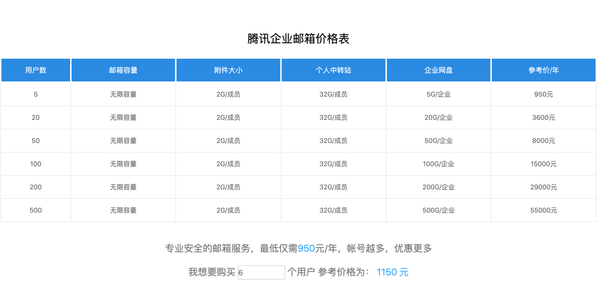Click the 企业网盘 column header
This screenshot has height=303, width=597.
pyautogui.click(x=438, y=70)
